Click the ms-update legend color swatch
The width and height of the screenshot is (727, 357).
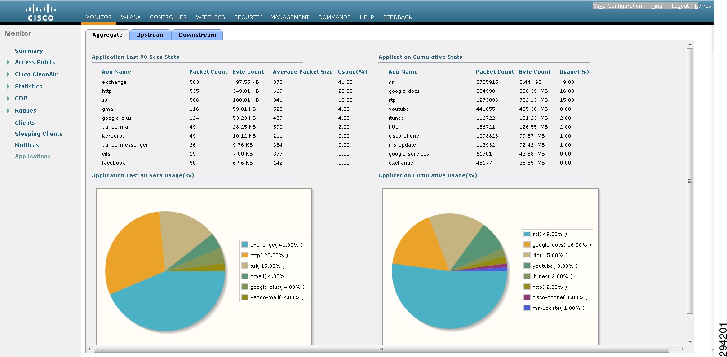527,308
